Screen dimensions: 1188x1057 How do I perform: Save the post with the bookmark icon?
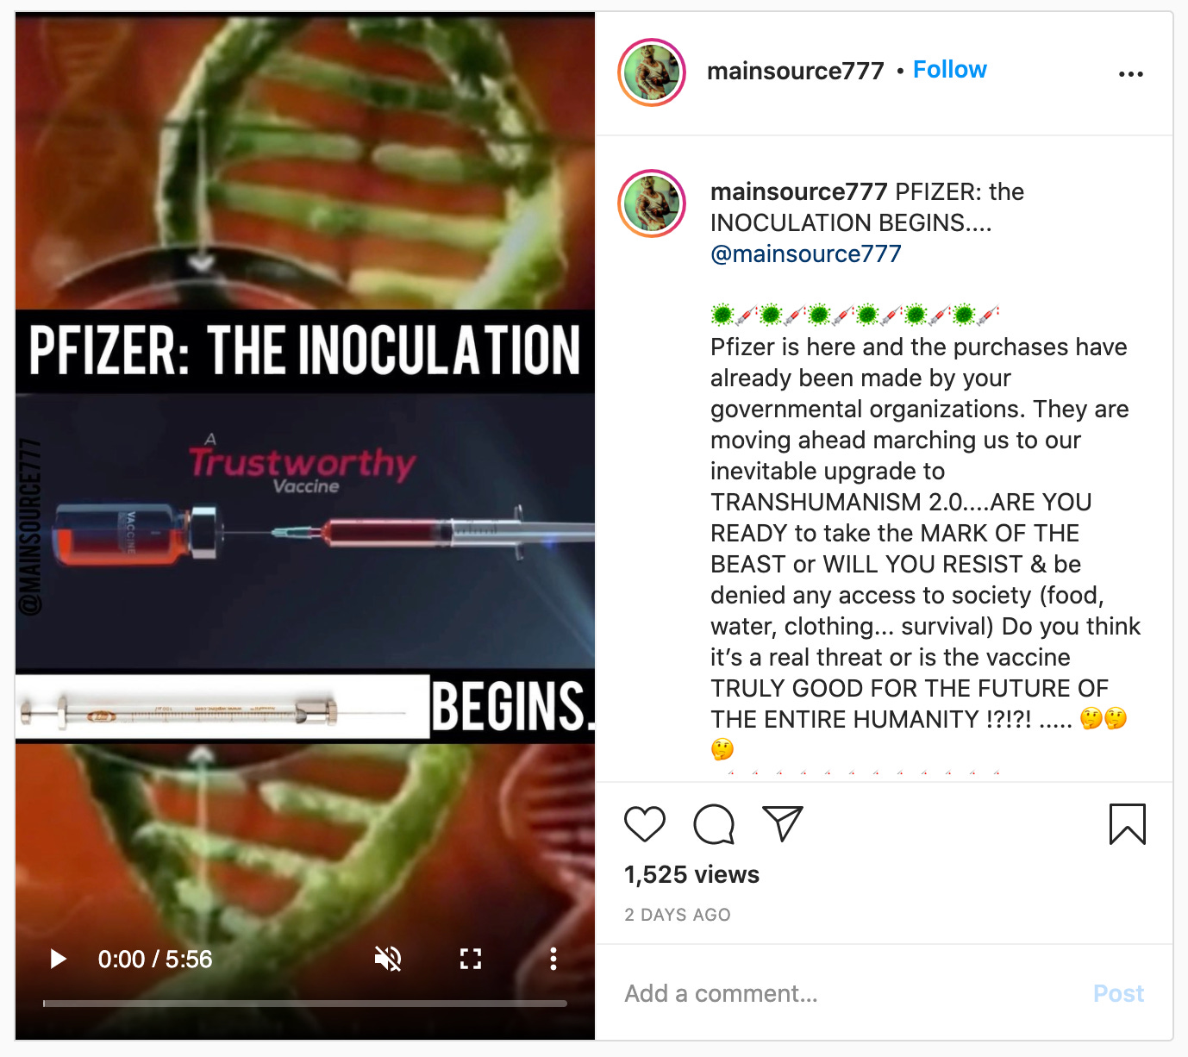point(1128,824)
